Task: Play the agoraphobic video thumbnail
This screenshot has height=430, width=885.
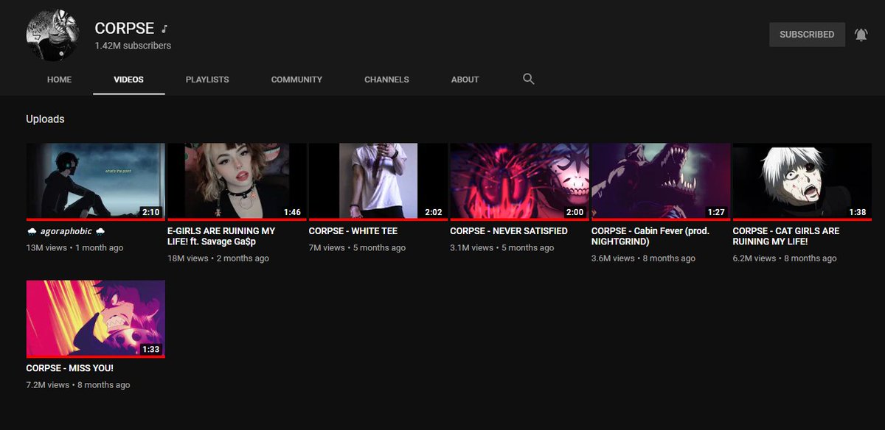Action: click(x=95, y=180)
